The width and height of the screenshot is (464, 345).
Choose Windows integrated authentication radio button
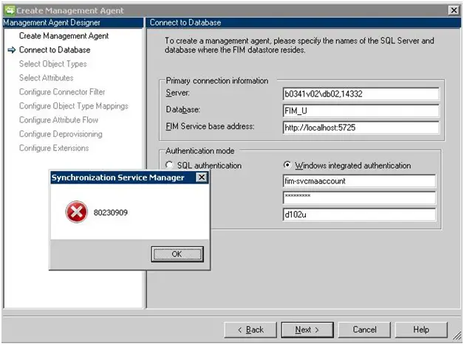pyautogui.click(x=287, y=165)
